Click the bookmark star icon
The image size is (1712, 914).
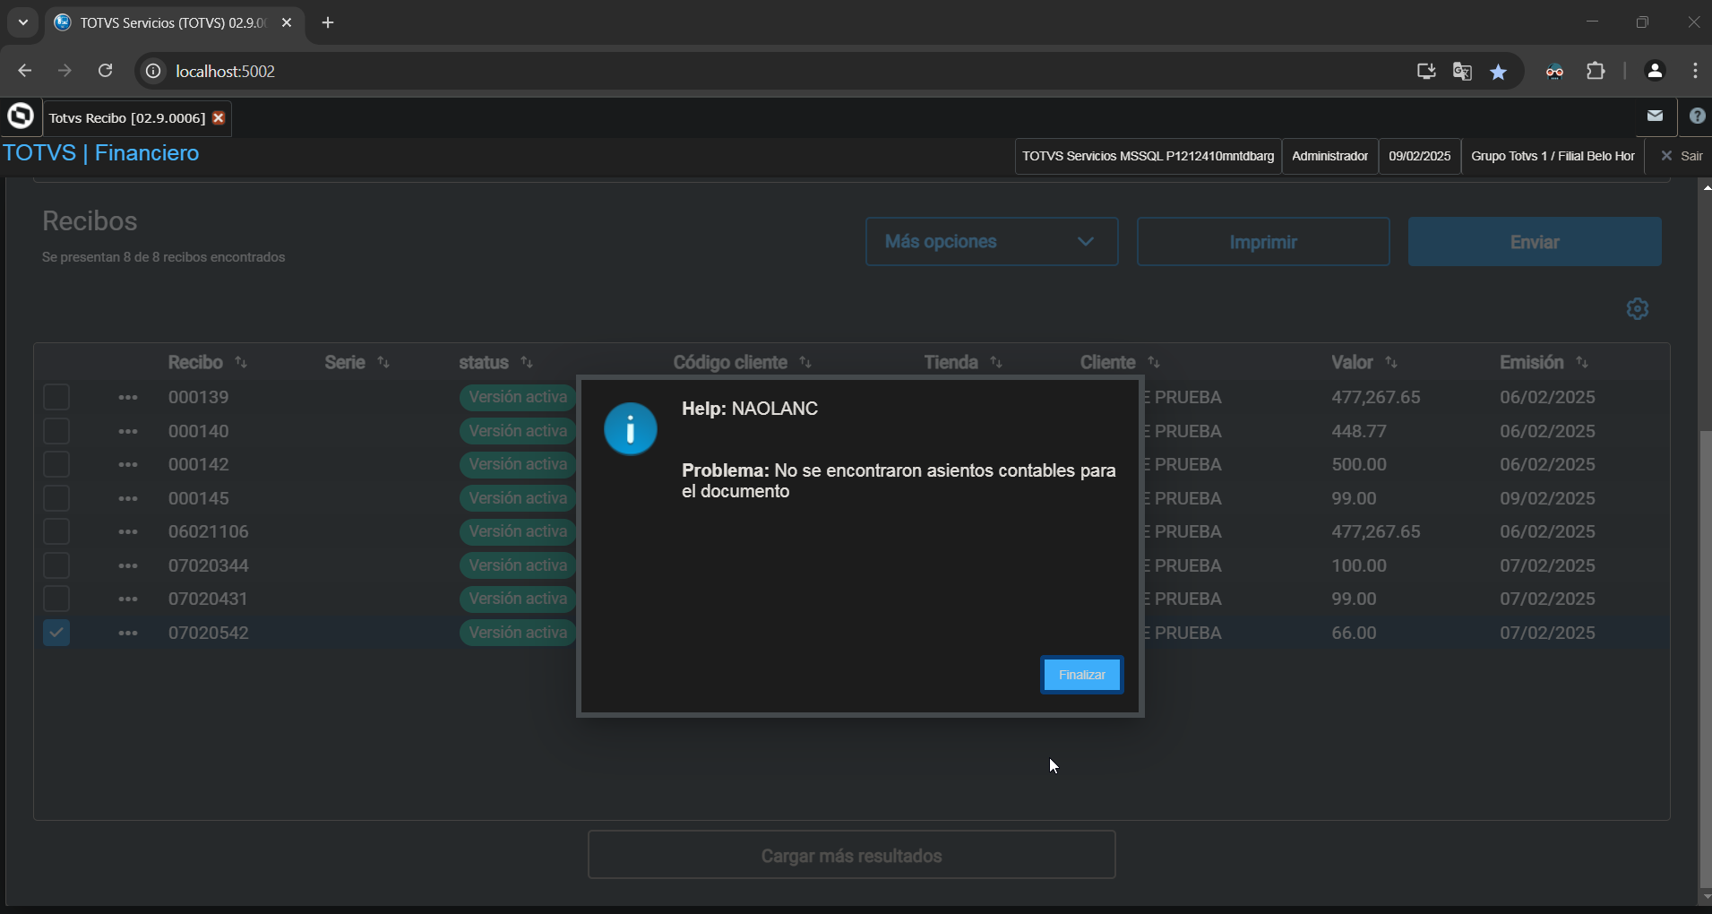pos(1499,71)
